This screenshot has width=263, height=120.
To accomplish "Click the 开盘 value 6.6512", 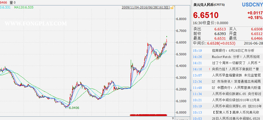I will pyautogui.click(x=257, y=34).
